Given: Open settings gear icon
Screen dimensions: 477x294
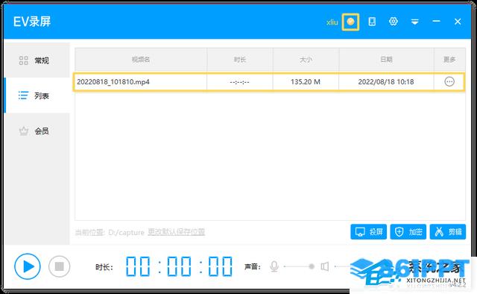Looking at the screenshot, I should tap(393, 22).
